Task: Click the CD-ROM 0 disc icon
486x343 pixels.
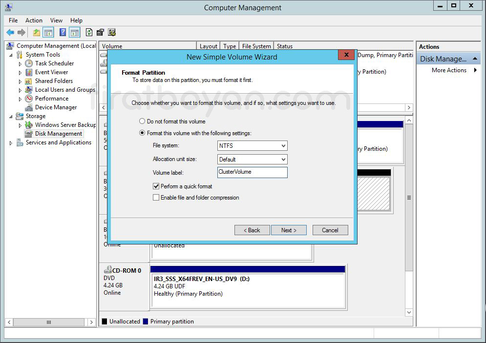Action: [107, 270]
